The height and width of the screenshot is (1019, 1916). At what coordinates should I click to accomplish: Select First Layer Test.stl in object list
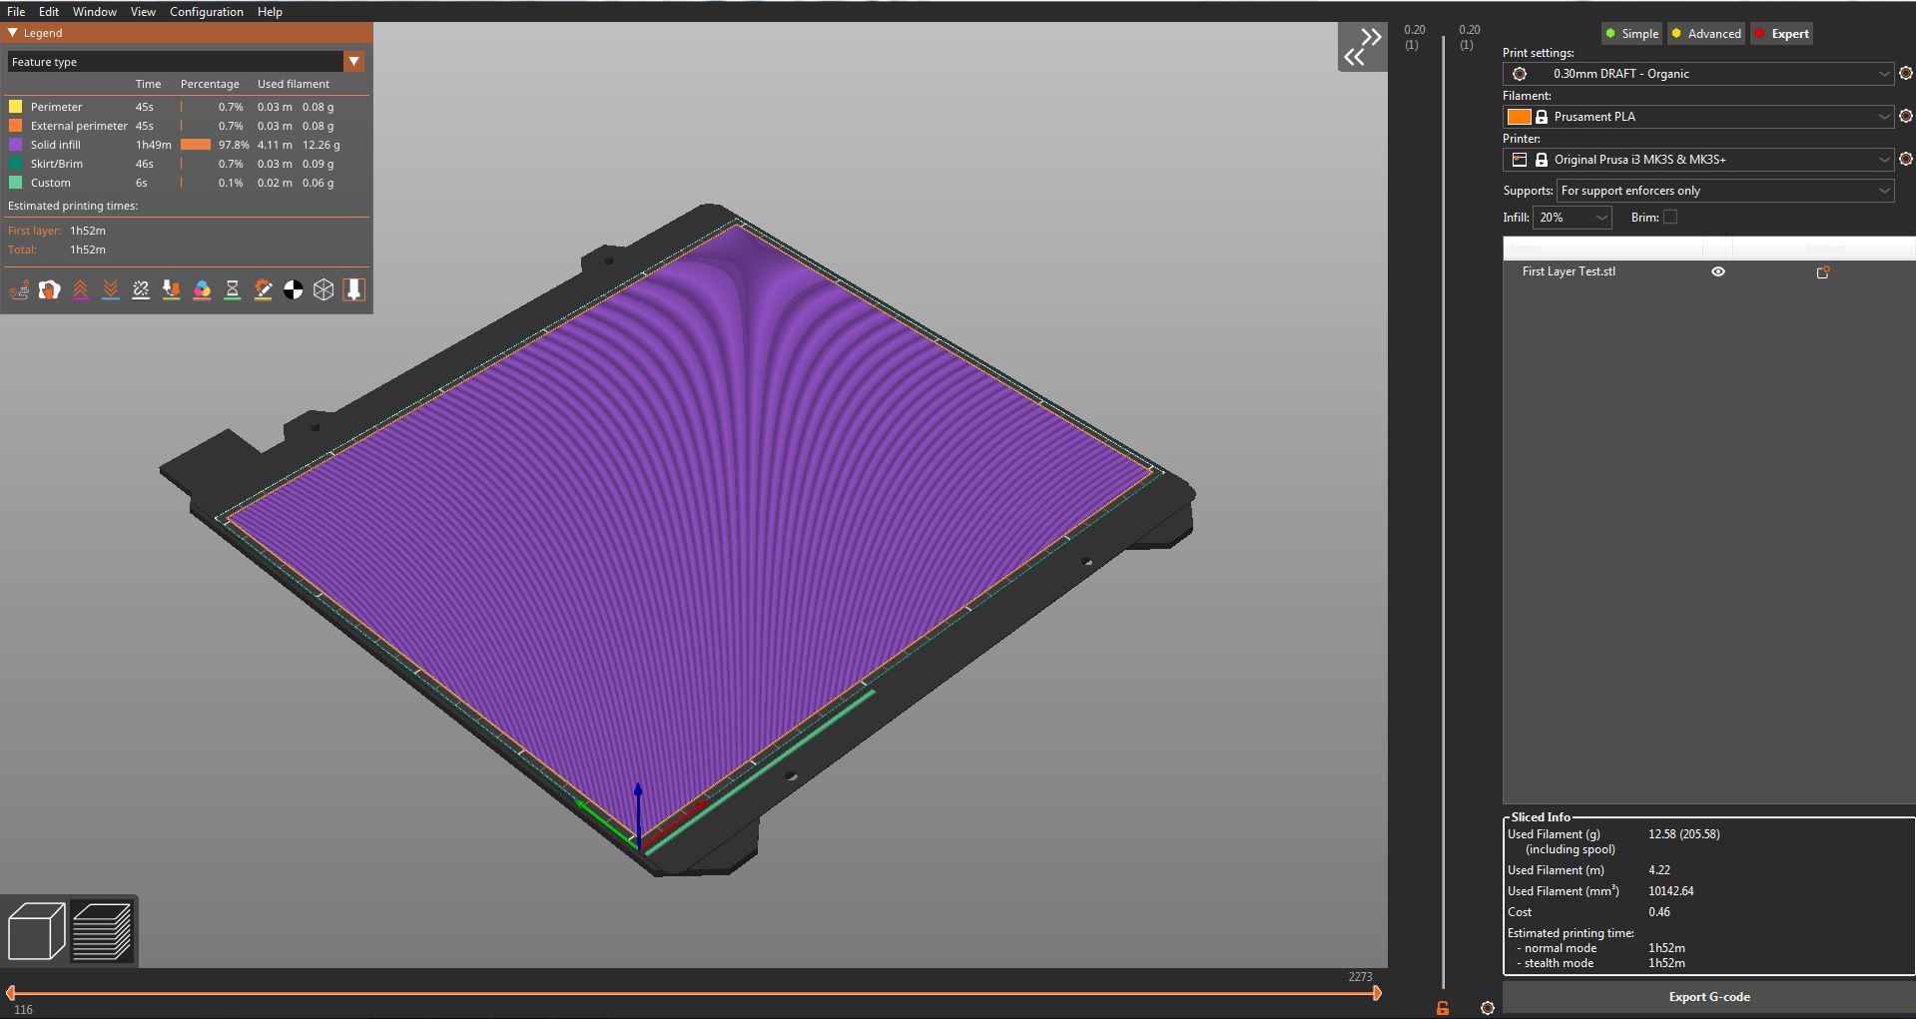click(1569, 270)
